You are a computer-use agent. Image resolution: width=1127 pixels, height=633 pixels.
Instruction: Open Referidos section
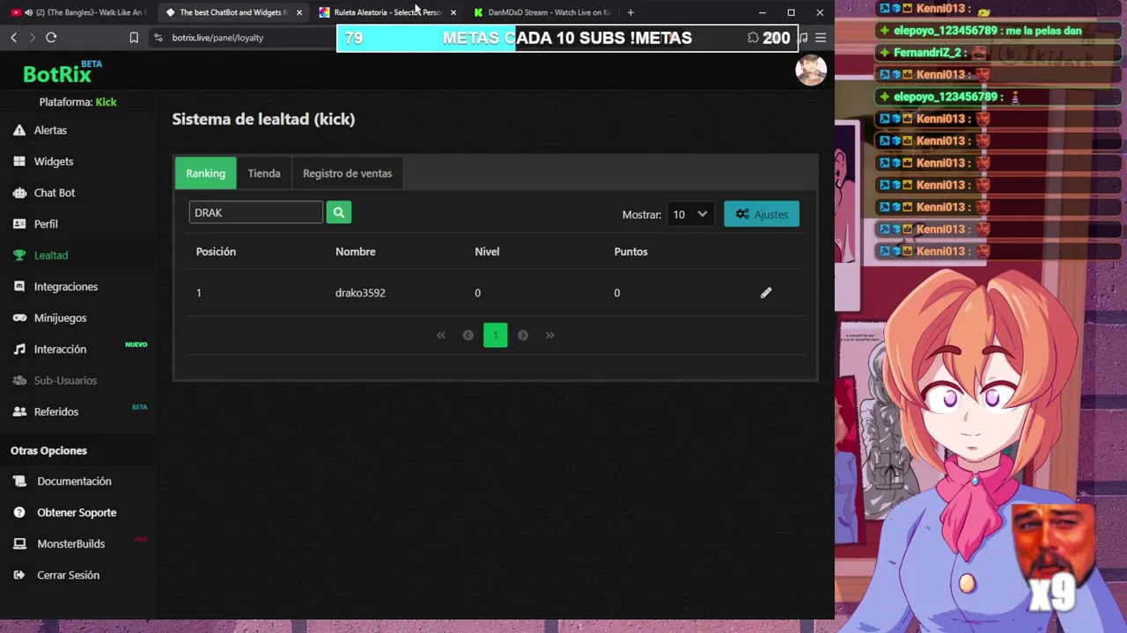point(55,411)
